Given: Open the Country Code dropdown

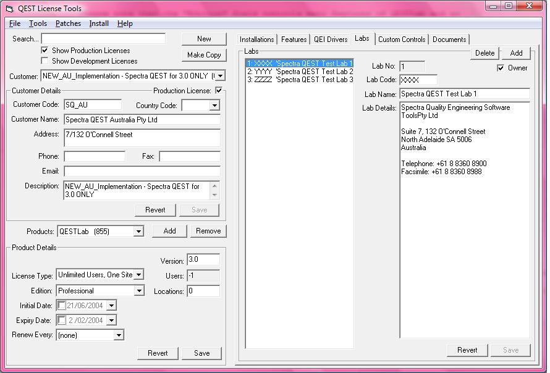Looking at the screenshot, I should [x=214, y=106].
